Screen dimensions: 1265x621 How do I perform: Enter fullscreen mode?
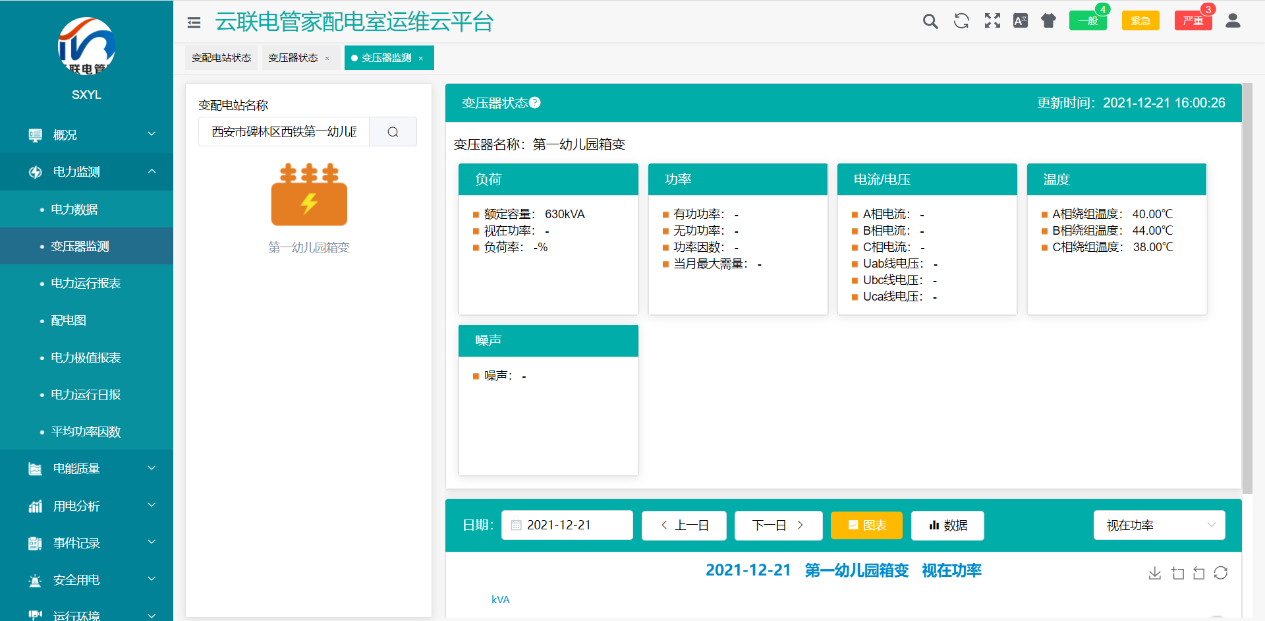[x=992, y=20]
